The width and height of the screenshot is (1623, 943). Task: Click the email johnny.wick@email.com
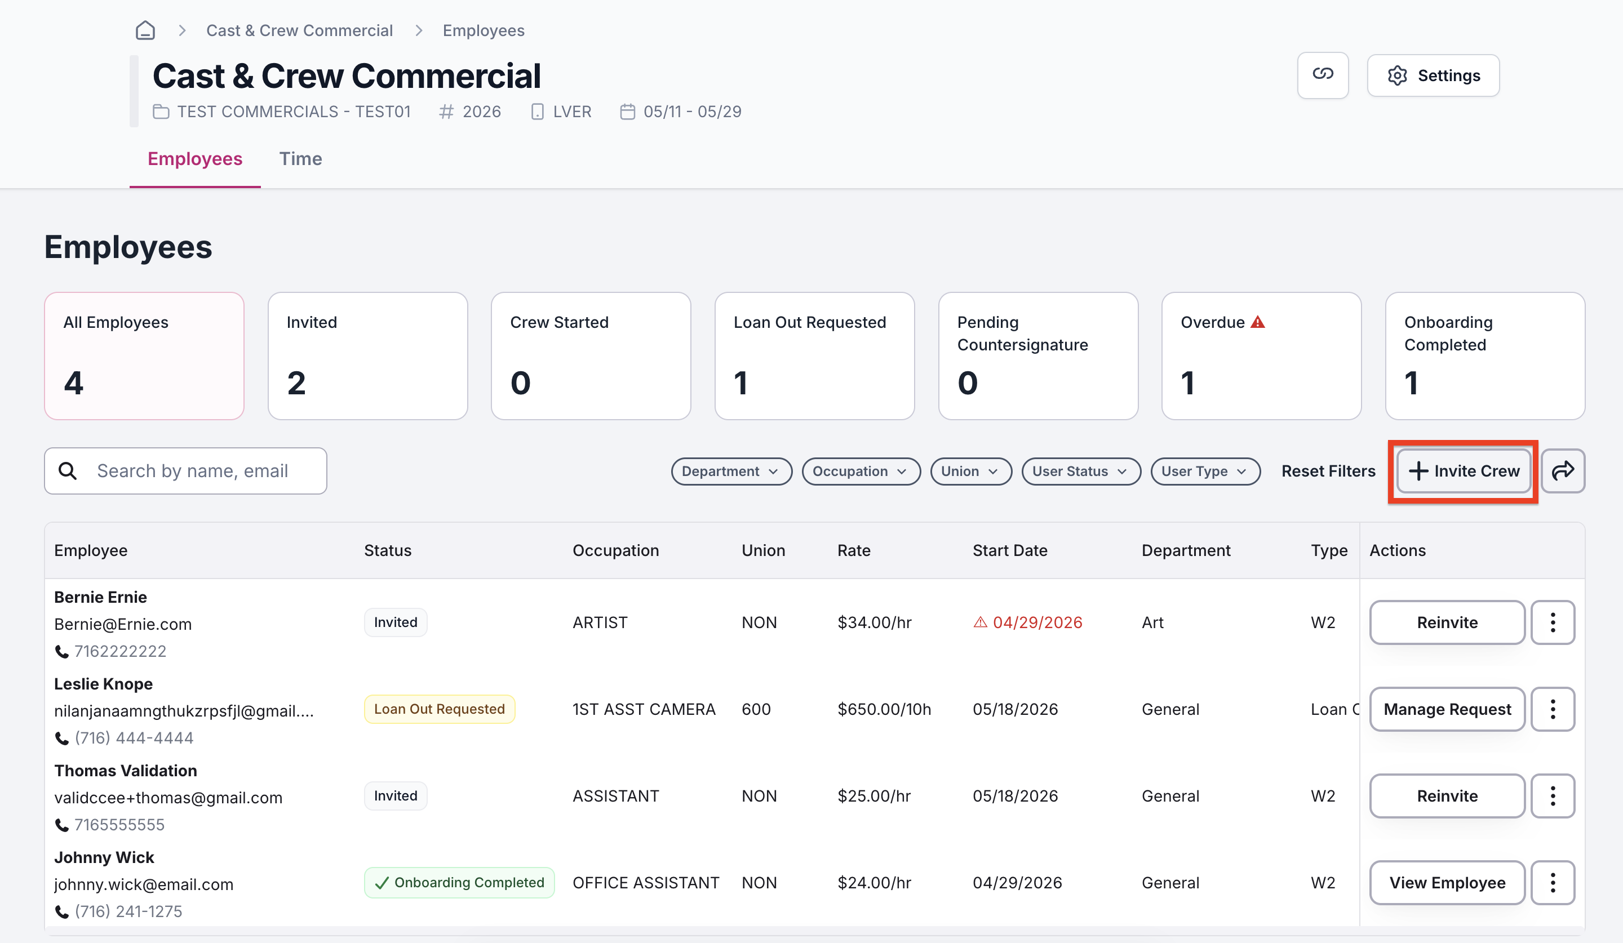(x=144, y=884)
